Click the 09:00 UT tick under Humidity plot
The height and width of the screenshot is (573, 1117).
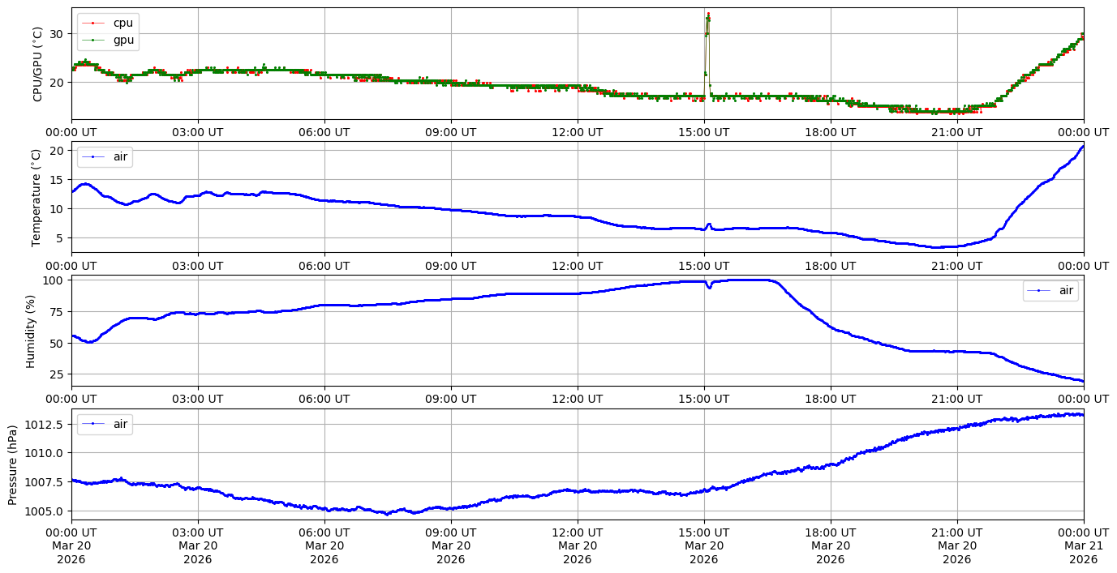pos(450,398)
